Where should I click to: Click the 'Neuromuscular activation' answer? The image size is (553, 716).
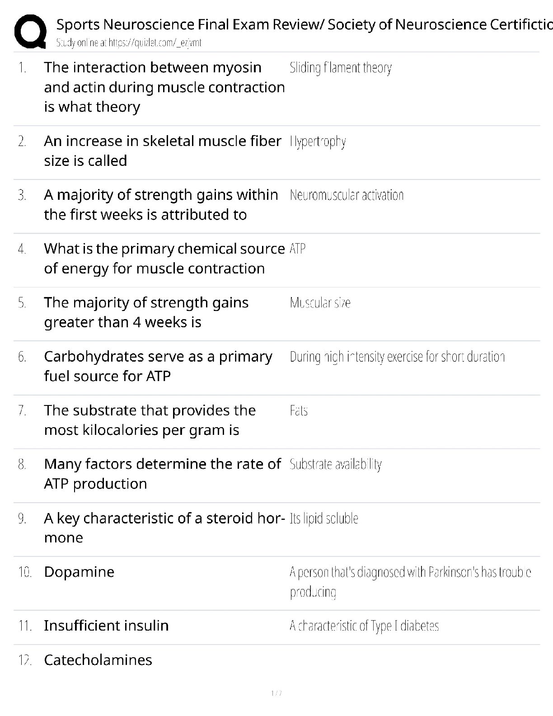pos(347,195)
